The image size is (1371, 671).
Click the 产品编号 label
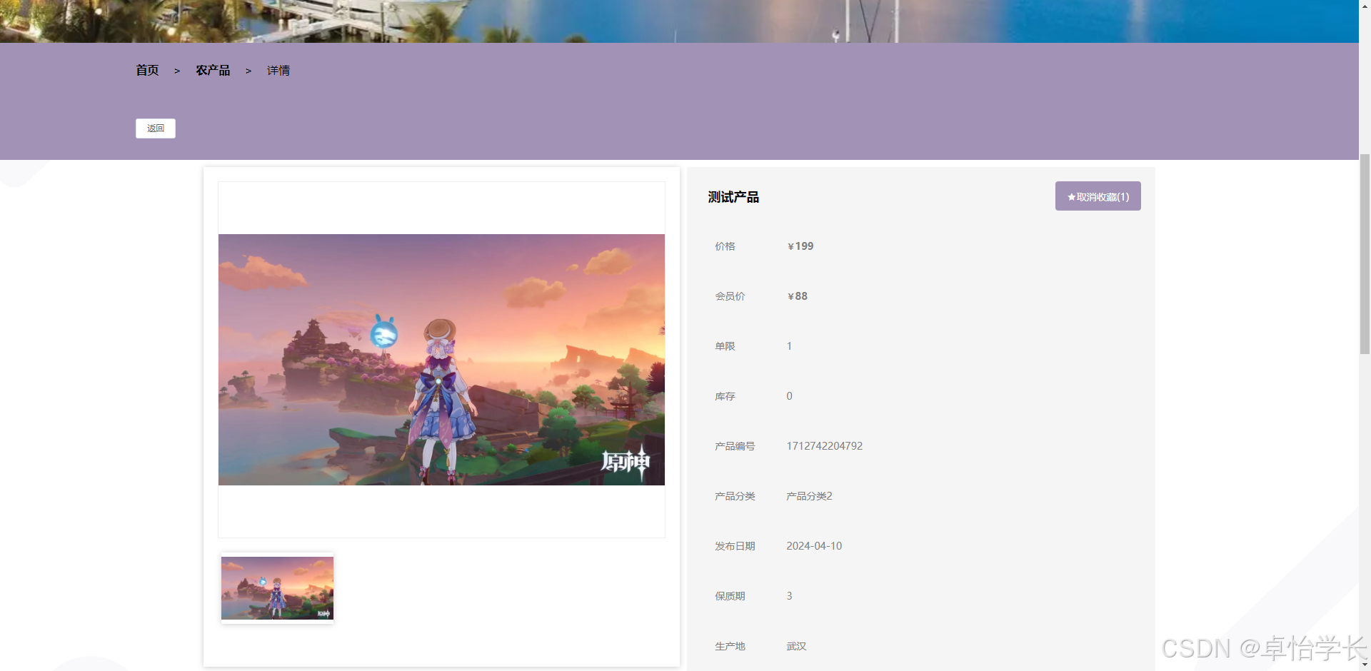point(735,446)
